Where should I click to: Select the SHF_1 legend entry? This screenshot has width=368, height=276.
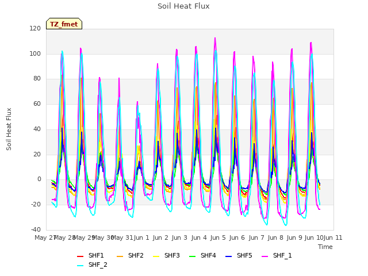tap(277, 255)
